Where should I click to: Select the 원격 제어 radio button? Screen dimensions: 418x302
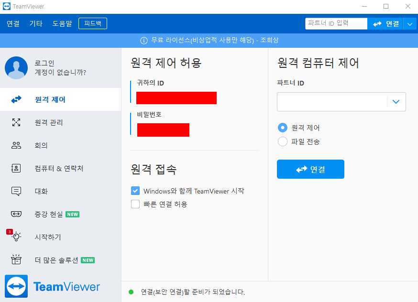(283, 128)
